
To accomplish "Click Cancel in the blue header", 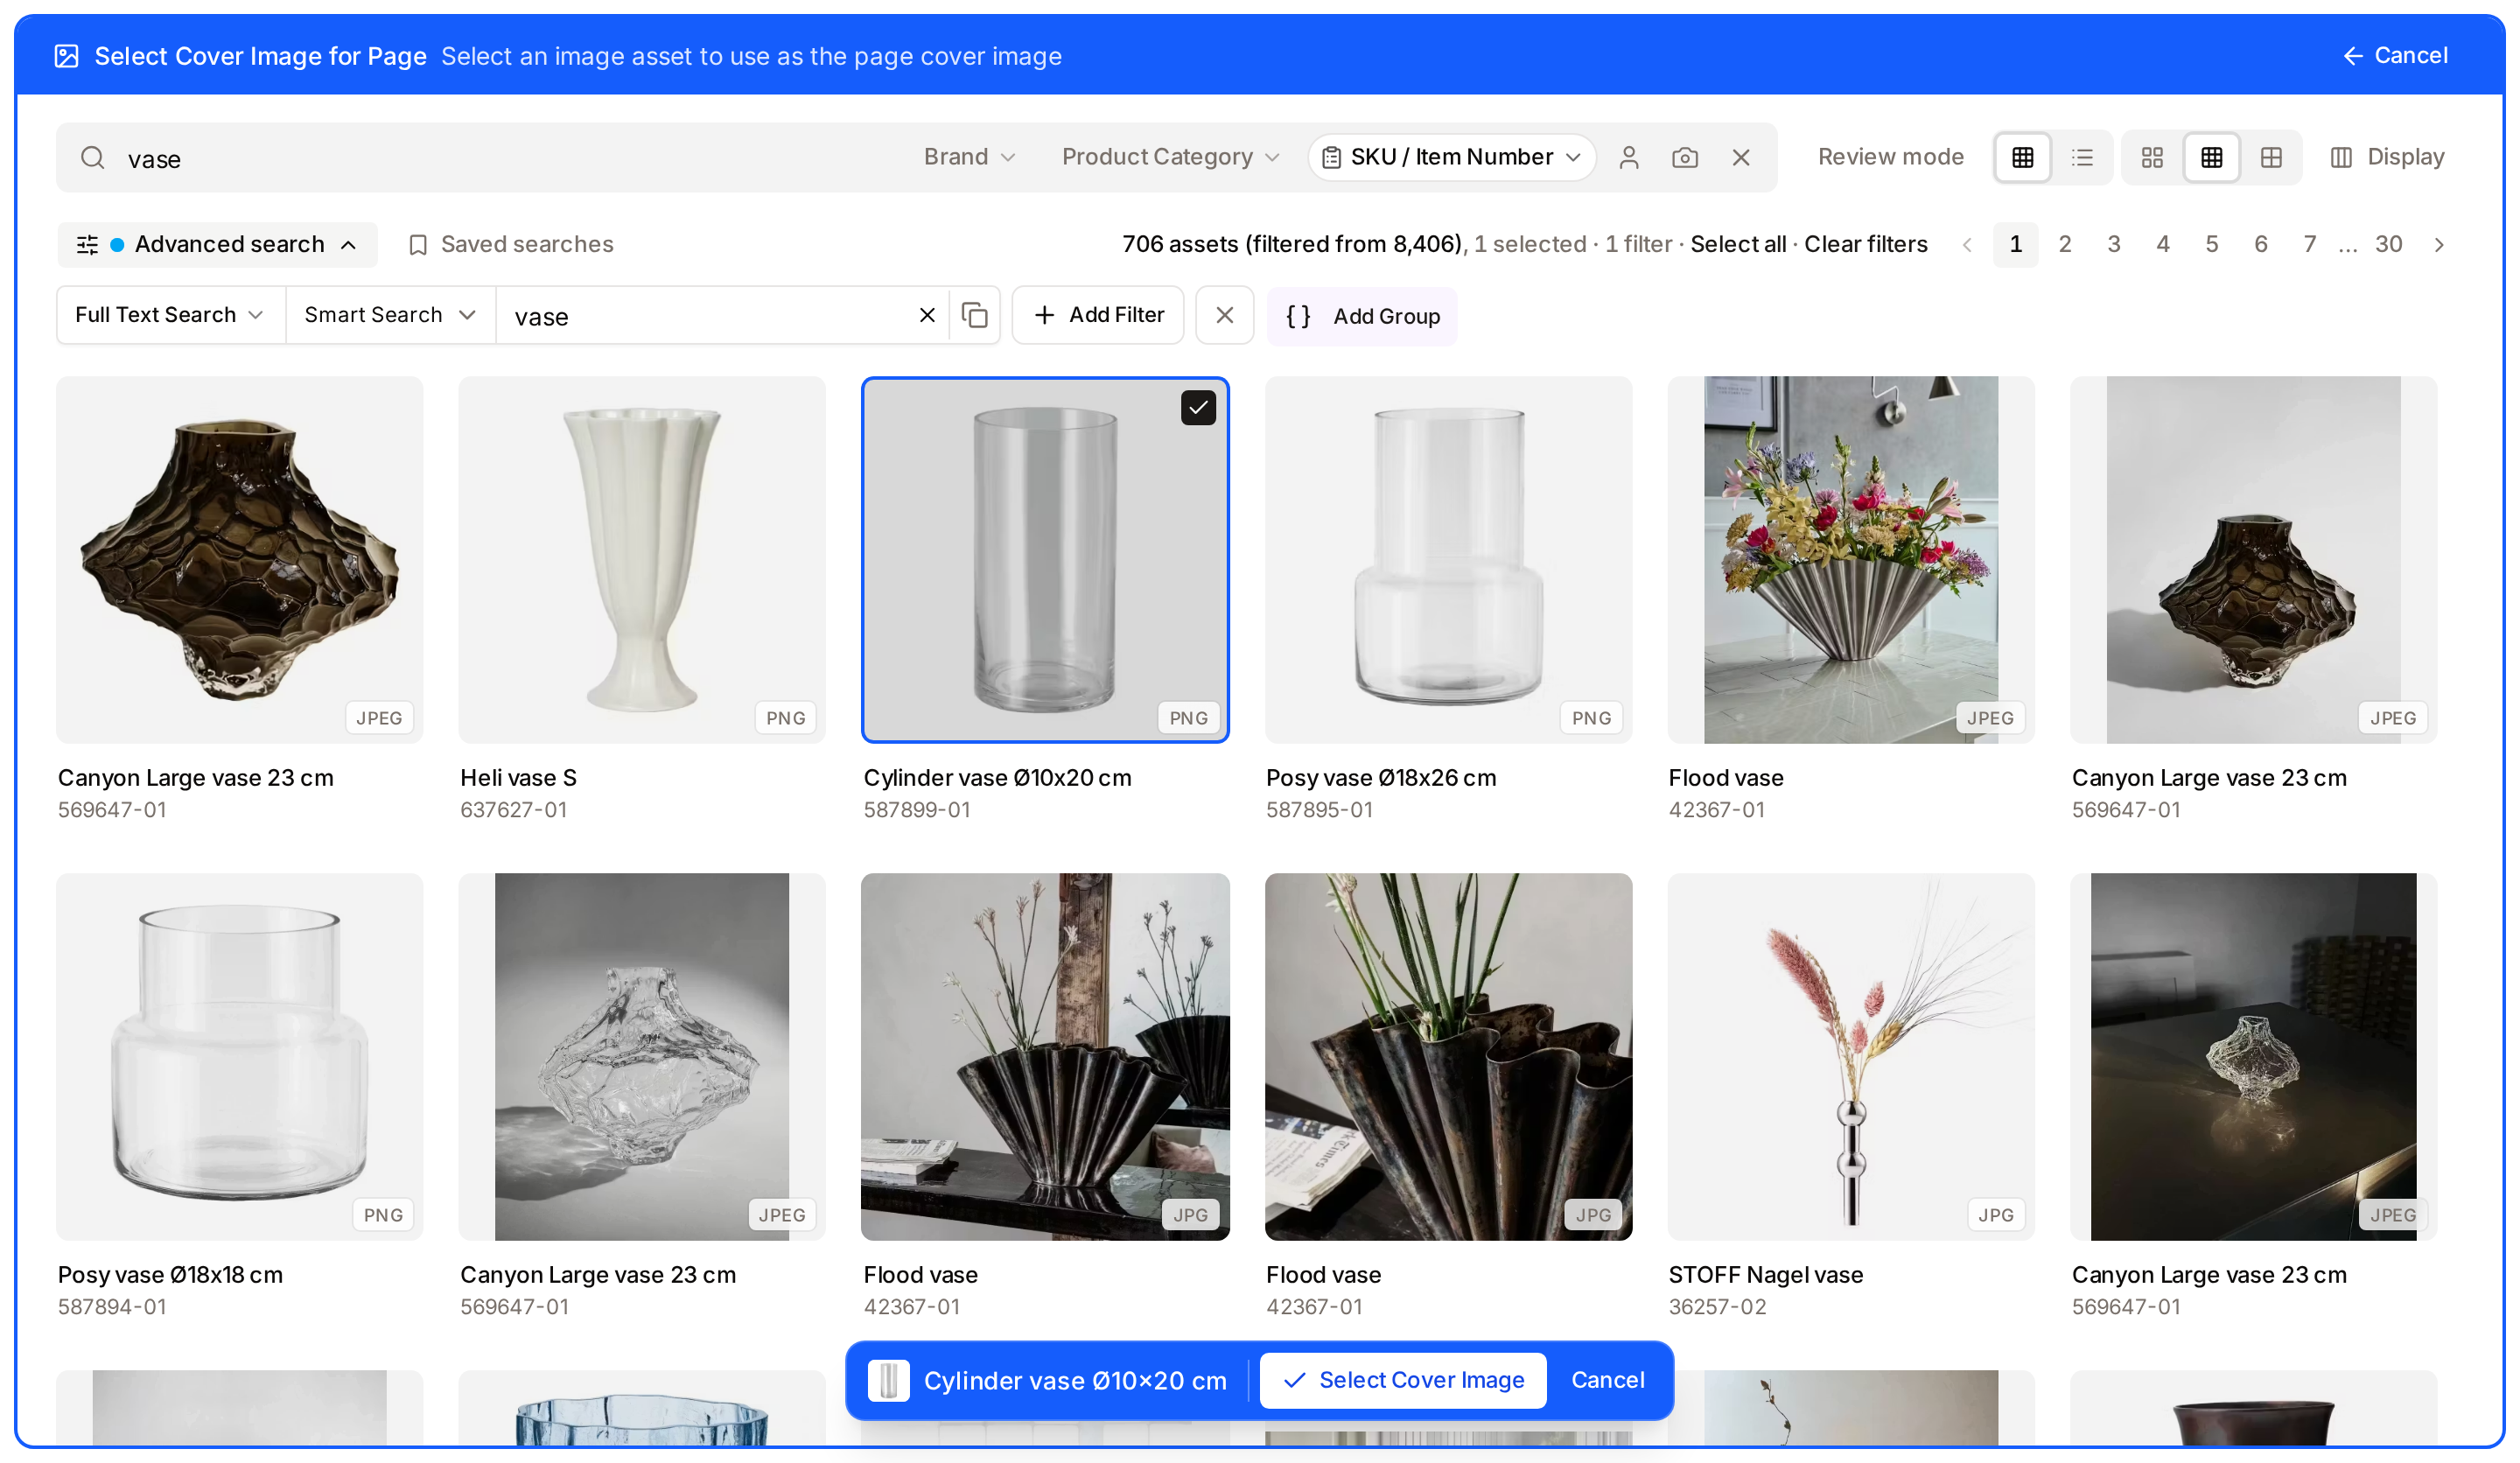I will [2394, 56].
